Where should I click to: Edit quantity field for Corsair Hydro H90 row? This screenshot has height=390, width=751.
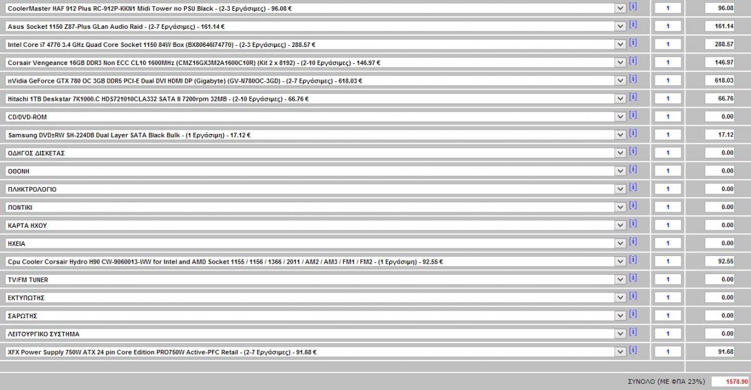[668, 262]
